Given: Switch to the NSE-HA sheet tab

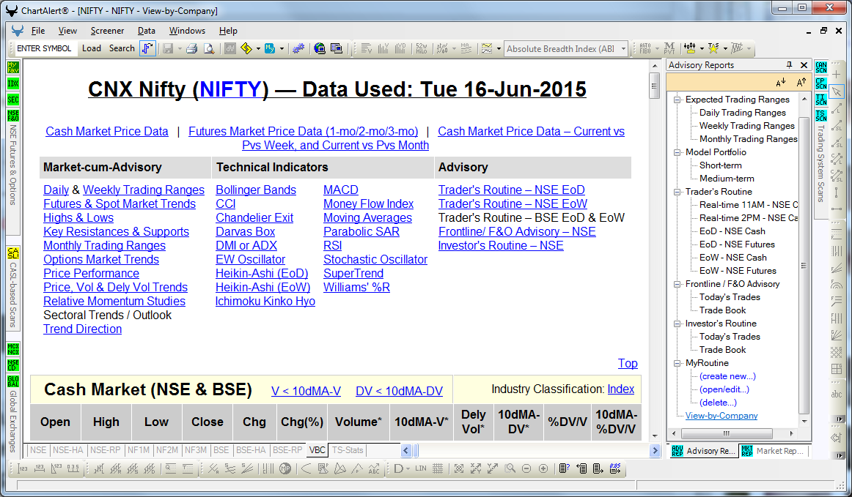Looking at the screenshot, I should [68, 450].
